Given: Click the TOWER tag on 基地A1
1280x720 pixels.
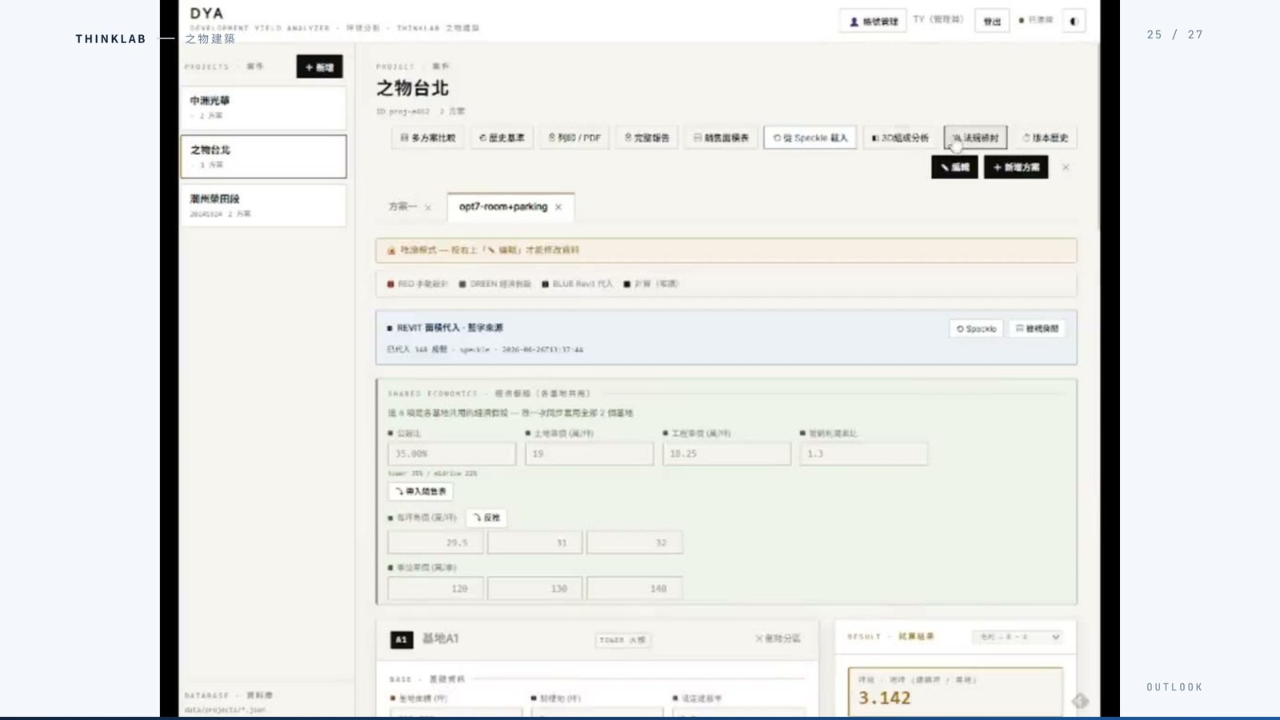Looking at the screenshot, I should click(623, 640).
